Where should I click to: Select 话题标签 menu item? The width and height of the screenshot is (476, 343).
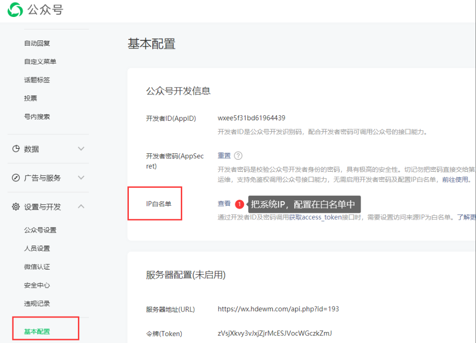[37, 80]
